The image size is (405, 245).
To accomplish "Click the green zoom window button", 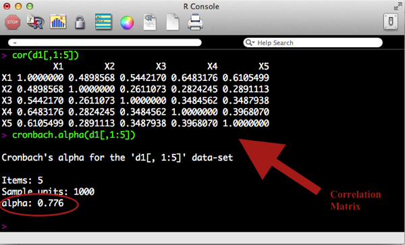I will [30, 6].
